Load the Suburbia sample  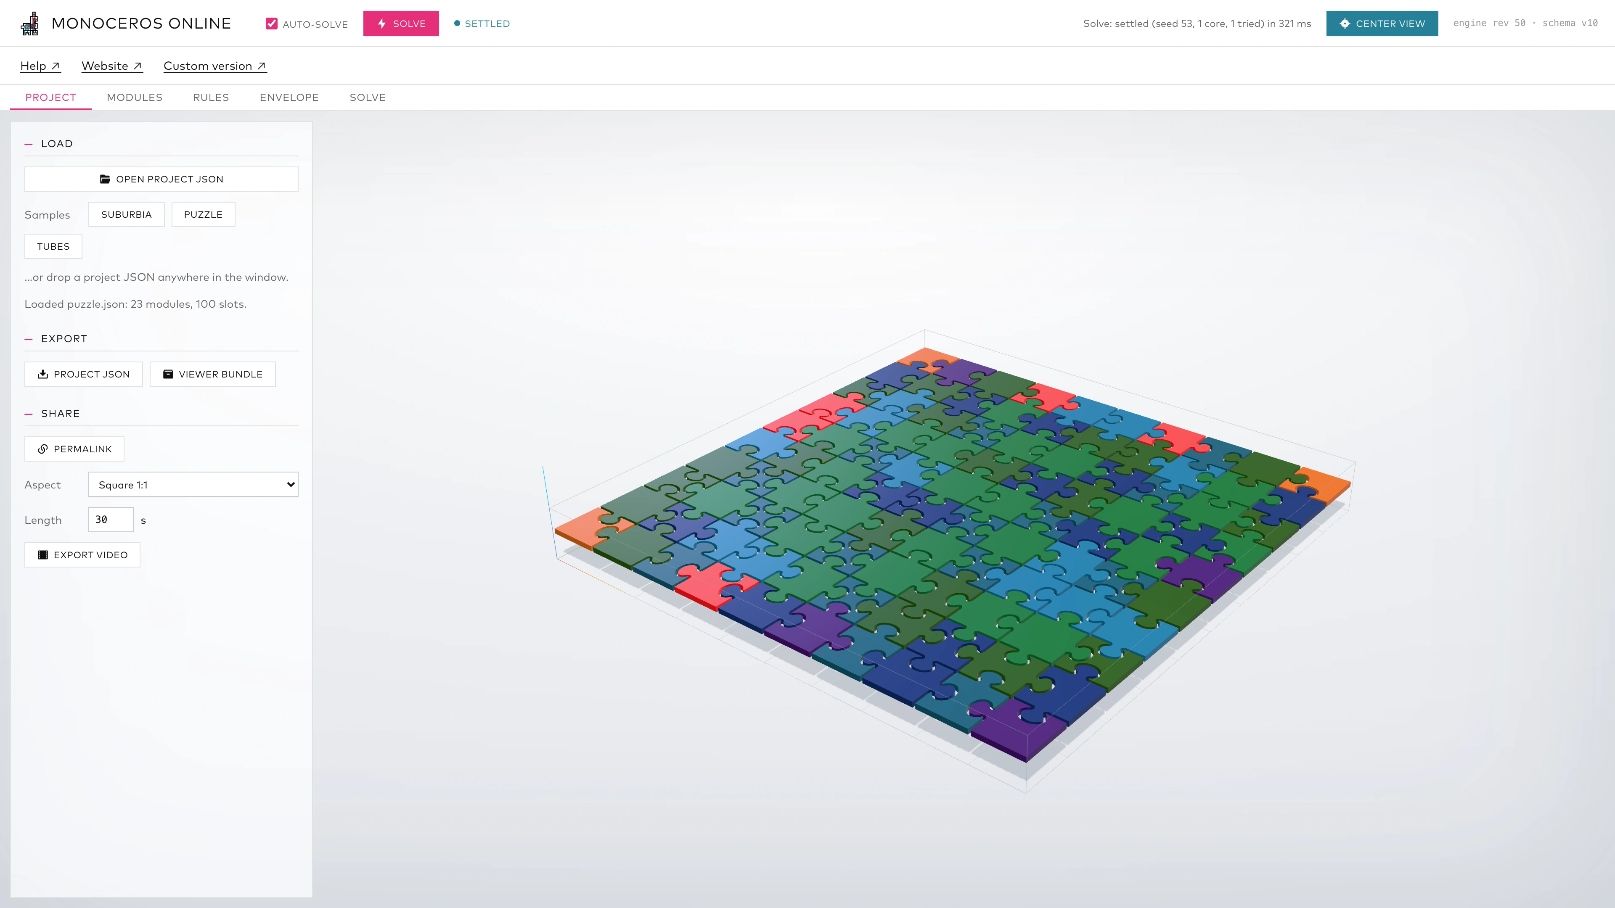pos(126,214)
